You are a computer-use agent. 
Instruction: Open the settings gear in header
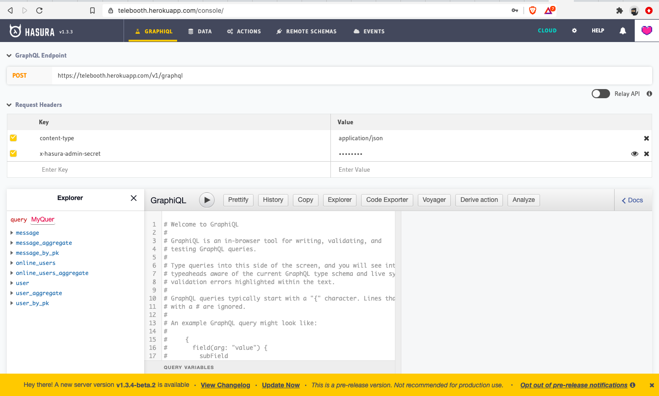(574, 31)
